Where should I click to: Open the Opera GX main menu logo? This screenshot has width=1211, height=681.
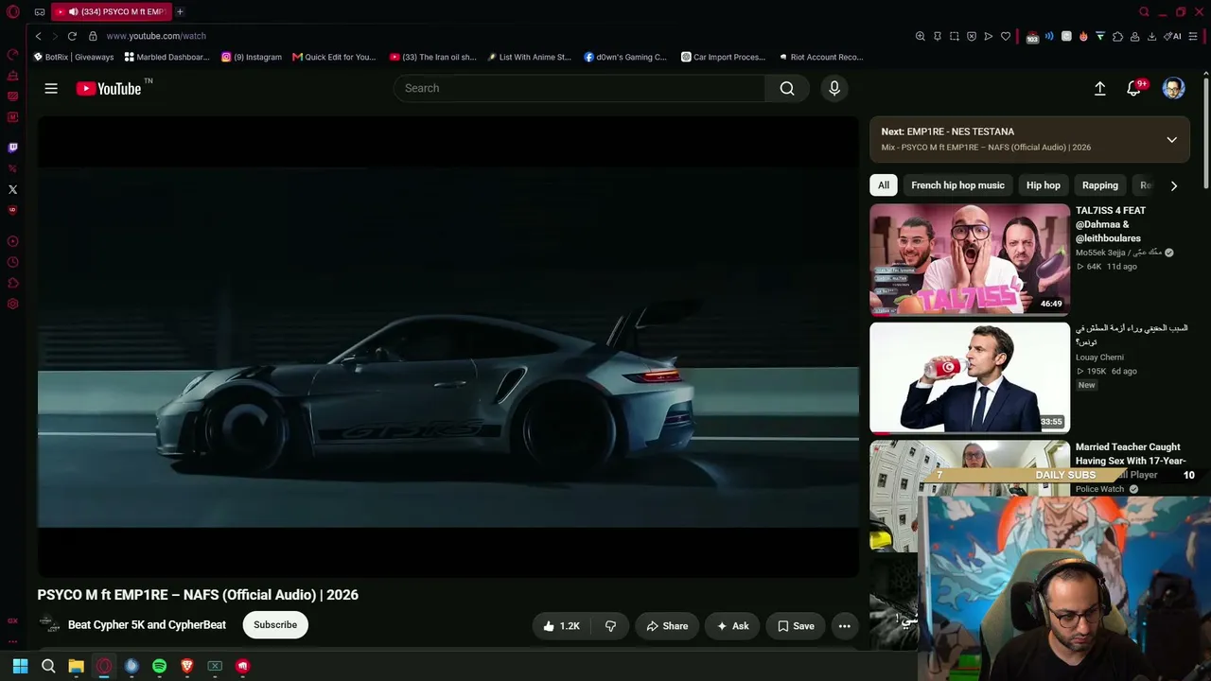13,12
